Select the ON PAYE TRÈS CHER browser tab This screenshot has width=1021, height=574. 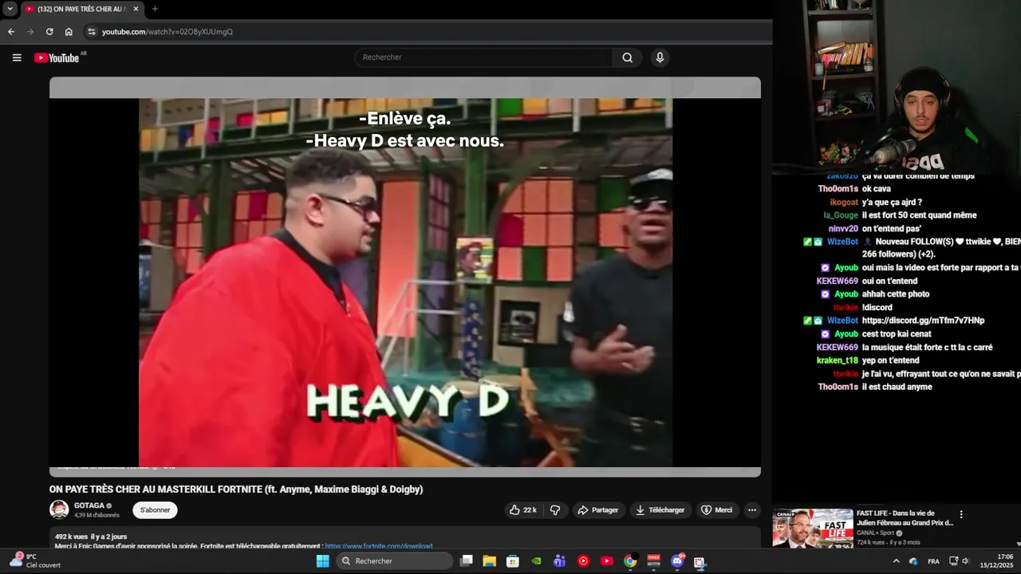(81, 9)
